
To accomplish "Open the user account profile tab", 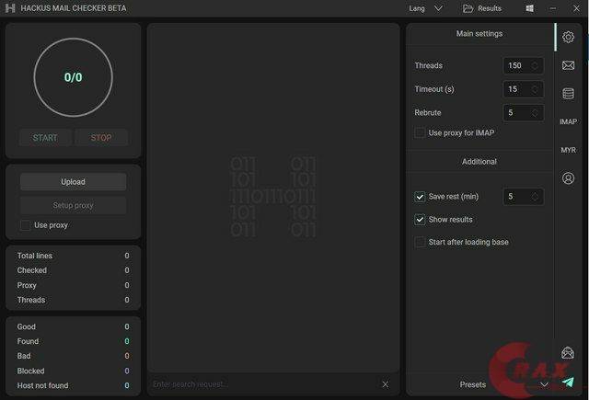I will pyautogui.click(x=568, y=177).
